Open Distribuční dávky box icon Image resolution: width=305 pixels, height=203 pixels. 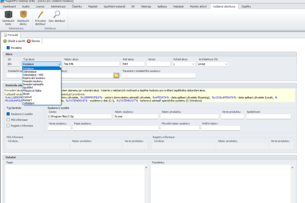pyautogui.click(x=23, y=14)
